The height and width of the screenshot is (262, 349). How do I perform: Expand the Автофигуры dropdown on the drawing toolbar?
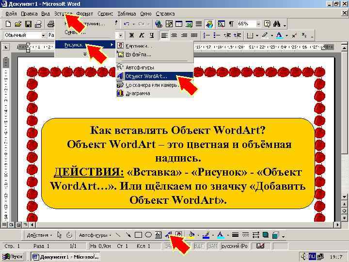click(x=95, y=235)
